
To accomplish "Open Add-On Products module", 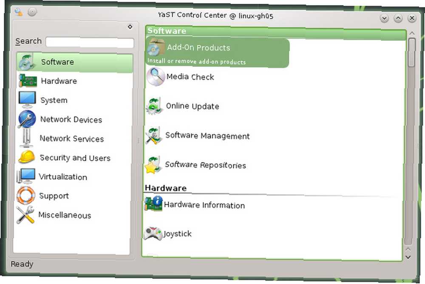I will [x=198, y=47].
